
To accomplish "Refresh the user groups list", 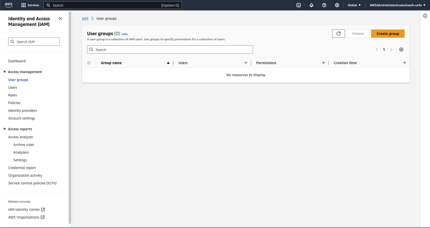I will click(339, 34).
